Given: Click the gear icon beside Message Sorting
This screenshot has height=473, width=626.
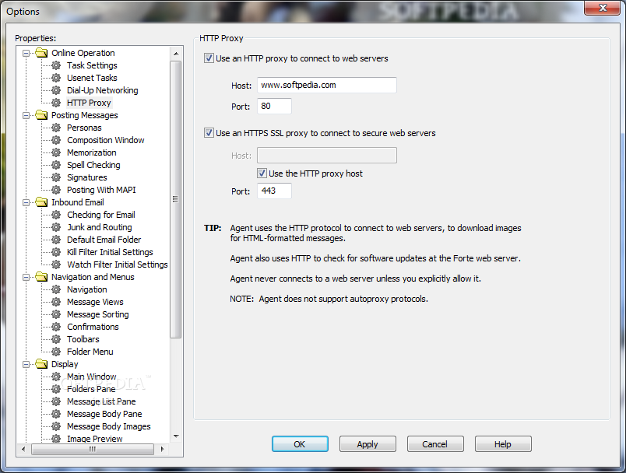Looking at the screenshot, I should click(56, 314).
